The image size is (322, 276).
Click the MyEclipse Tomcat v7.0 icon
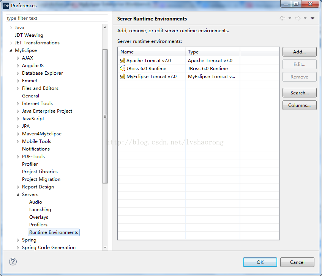click(x=123, y=77)
